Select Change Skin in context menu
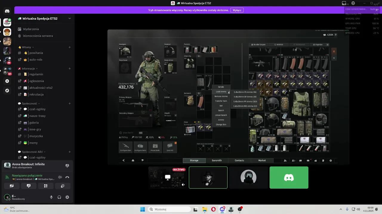The width and height of the screenshot is (382, 214). [x=221, y=125]
